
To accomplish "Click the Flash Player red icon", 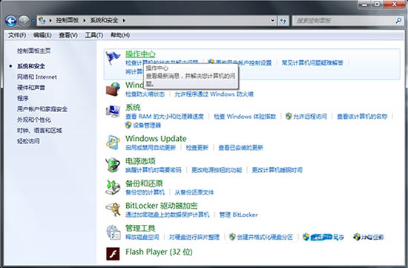I will (x=113, y=254).
